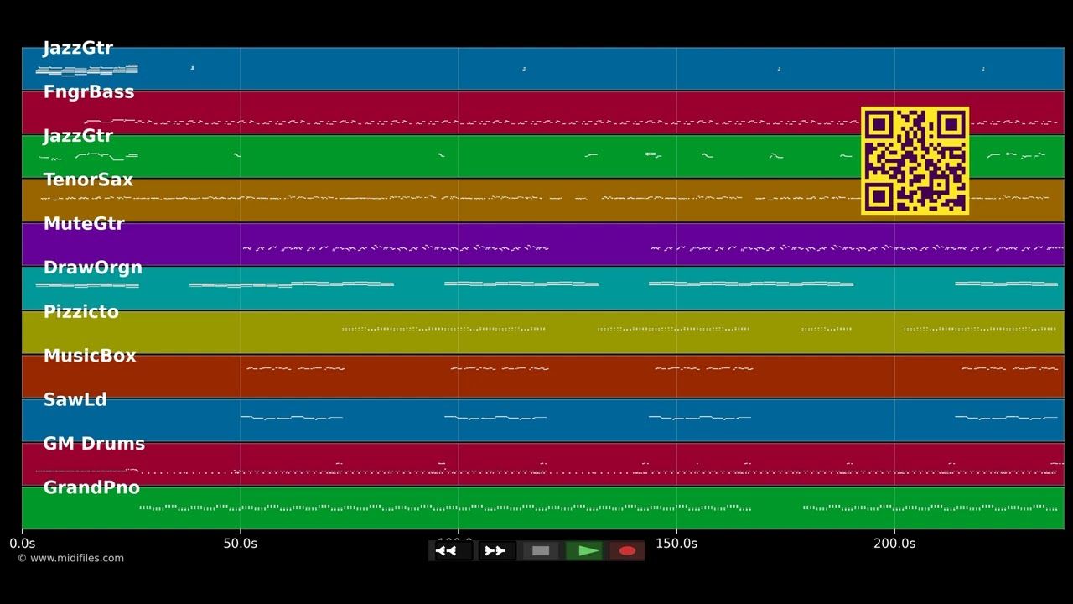This screenshot has height=604, width=1073.
Task: Select the MuteGtr track label
Action: 84,224
